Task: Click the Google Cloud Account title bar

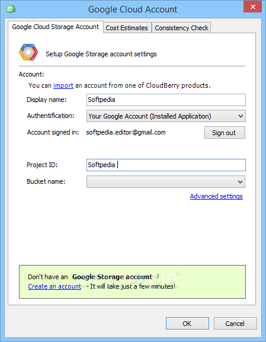Action: pyautogui.click(x=133, y=9)
